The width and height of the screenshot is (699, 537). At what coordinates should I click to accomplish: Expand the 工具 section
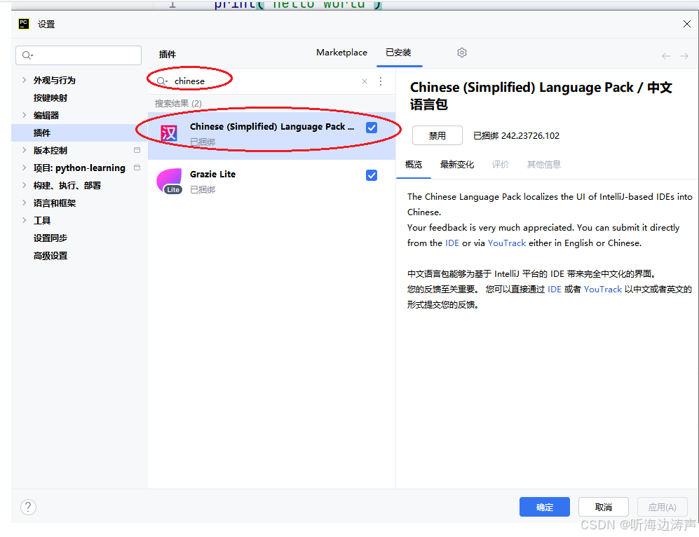pyautogui.click(x=24, y=220)
